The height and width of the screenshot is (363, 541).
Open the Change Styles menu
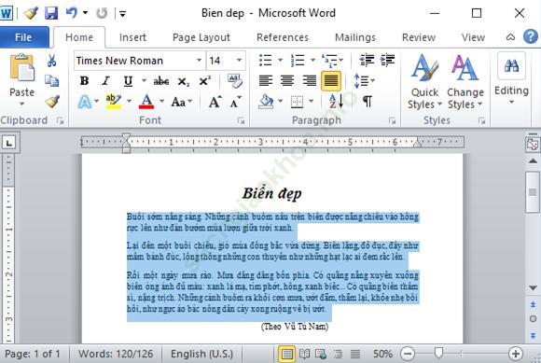tap(465, 81)
